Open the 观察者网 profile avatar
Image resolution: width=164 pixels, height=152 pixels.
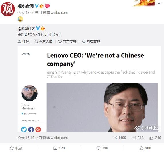pyautogui.click(x=8, y=9)
